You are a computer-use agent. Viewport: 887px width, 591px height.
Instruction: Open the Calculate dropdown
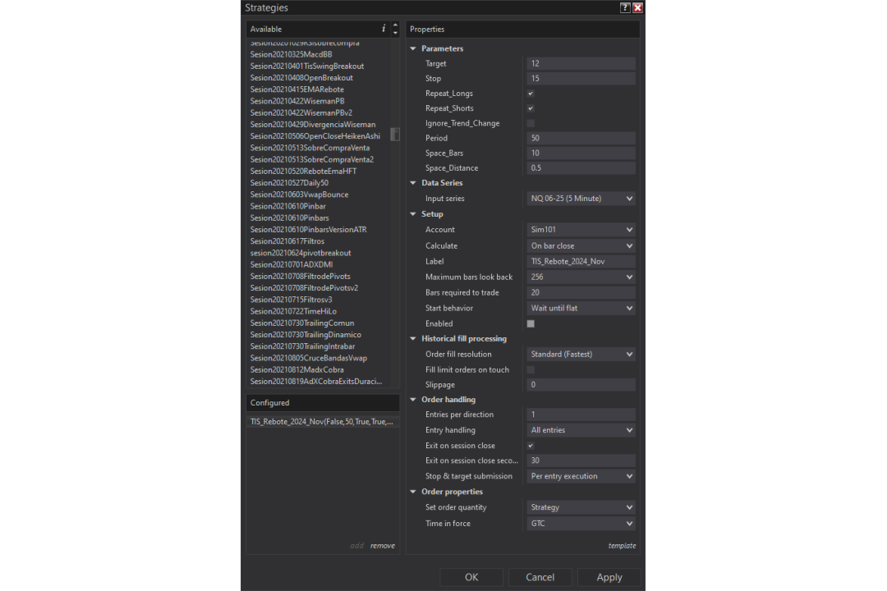[581, 246]
